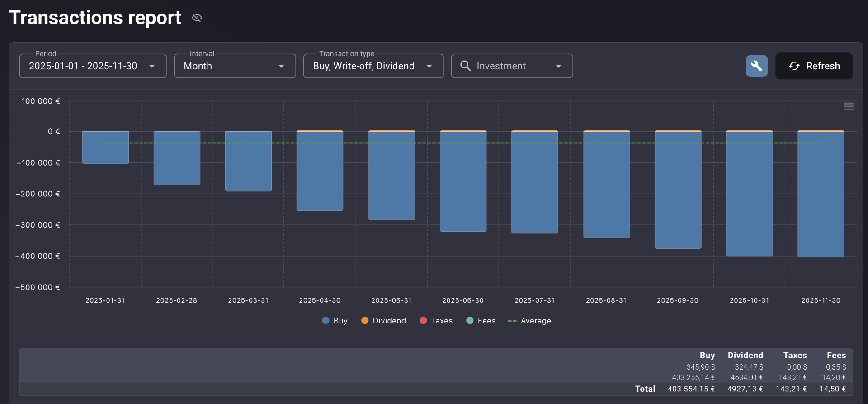Click the Investment search field

coord(512,66)
